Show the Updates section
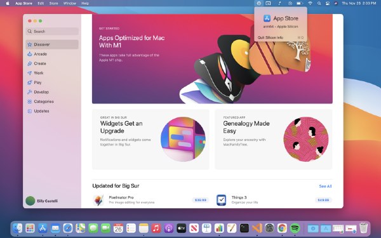Image resolution: width=381 pixels, height=238 pixels. coord(52,111)
